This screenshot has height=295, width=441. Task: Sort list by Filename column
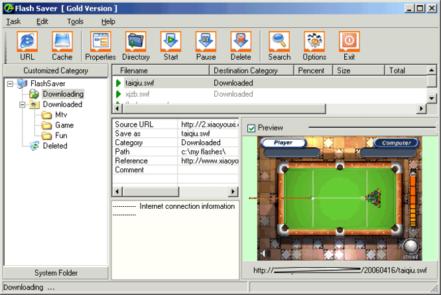[160, 70]
